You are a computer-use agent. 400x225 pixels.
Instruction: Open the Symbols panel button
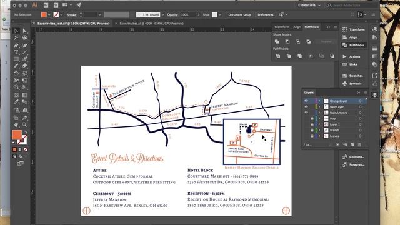click(x=354, y=83)
